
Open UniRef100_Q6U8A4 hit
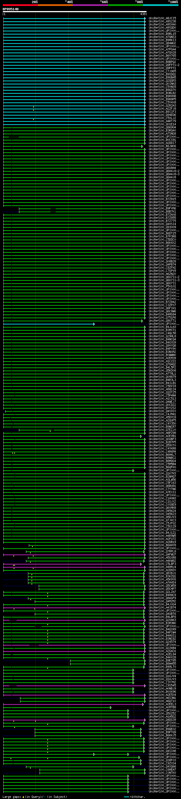[x=162, y=168]
